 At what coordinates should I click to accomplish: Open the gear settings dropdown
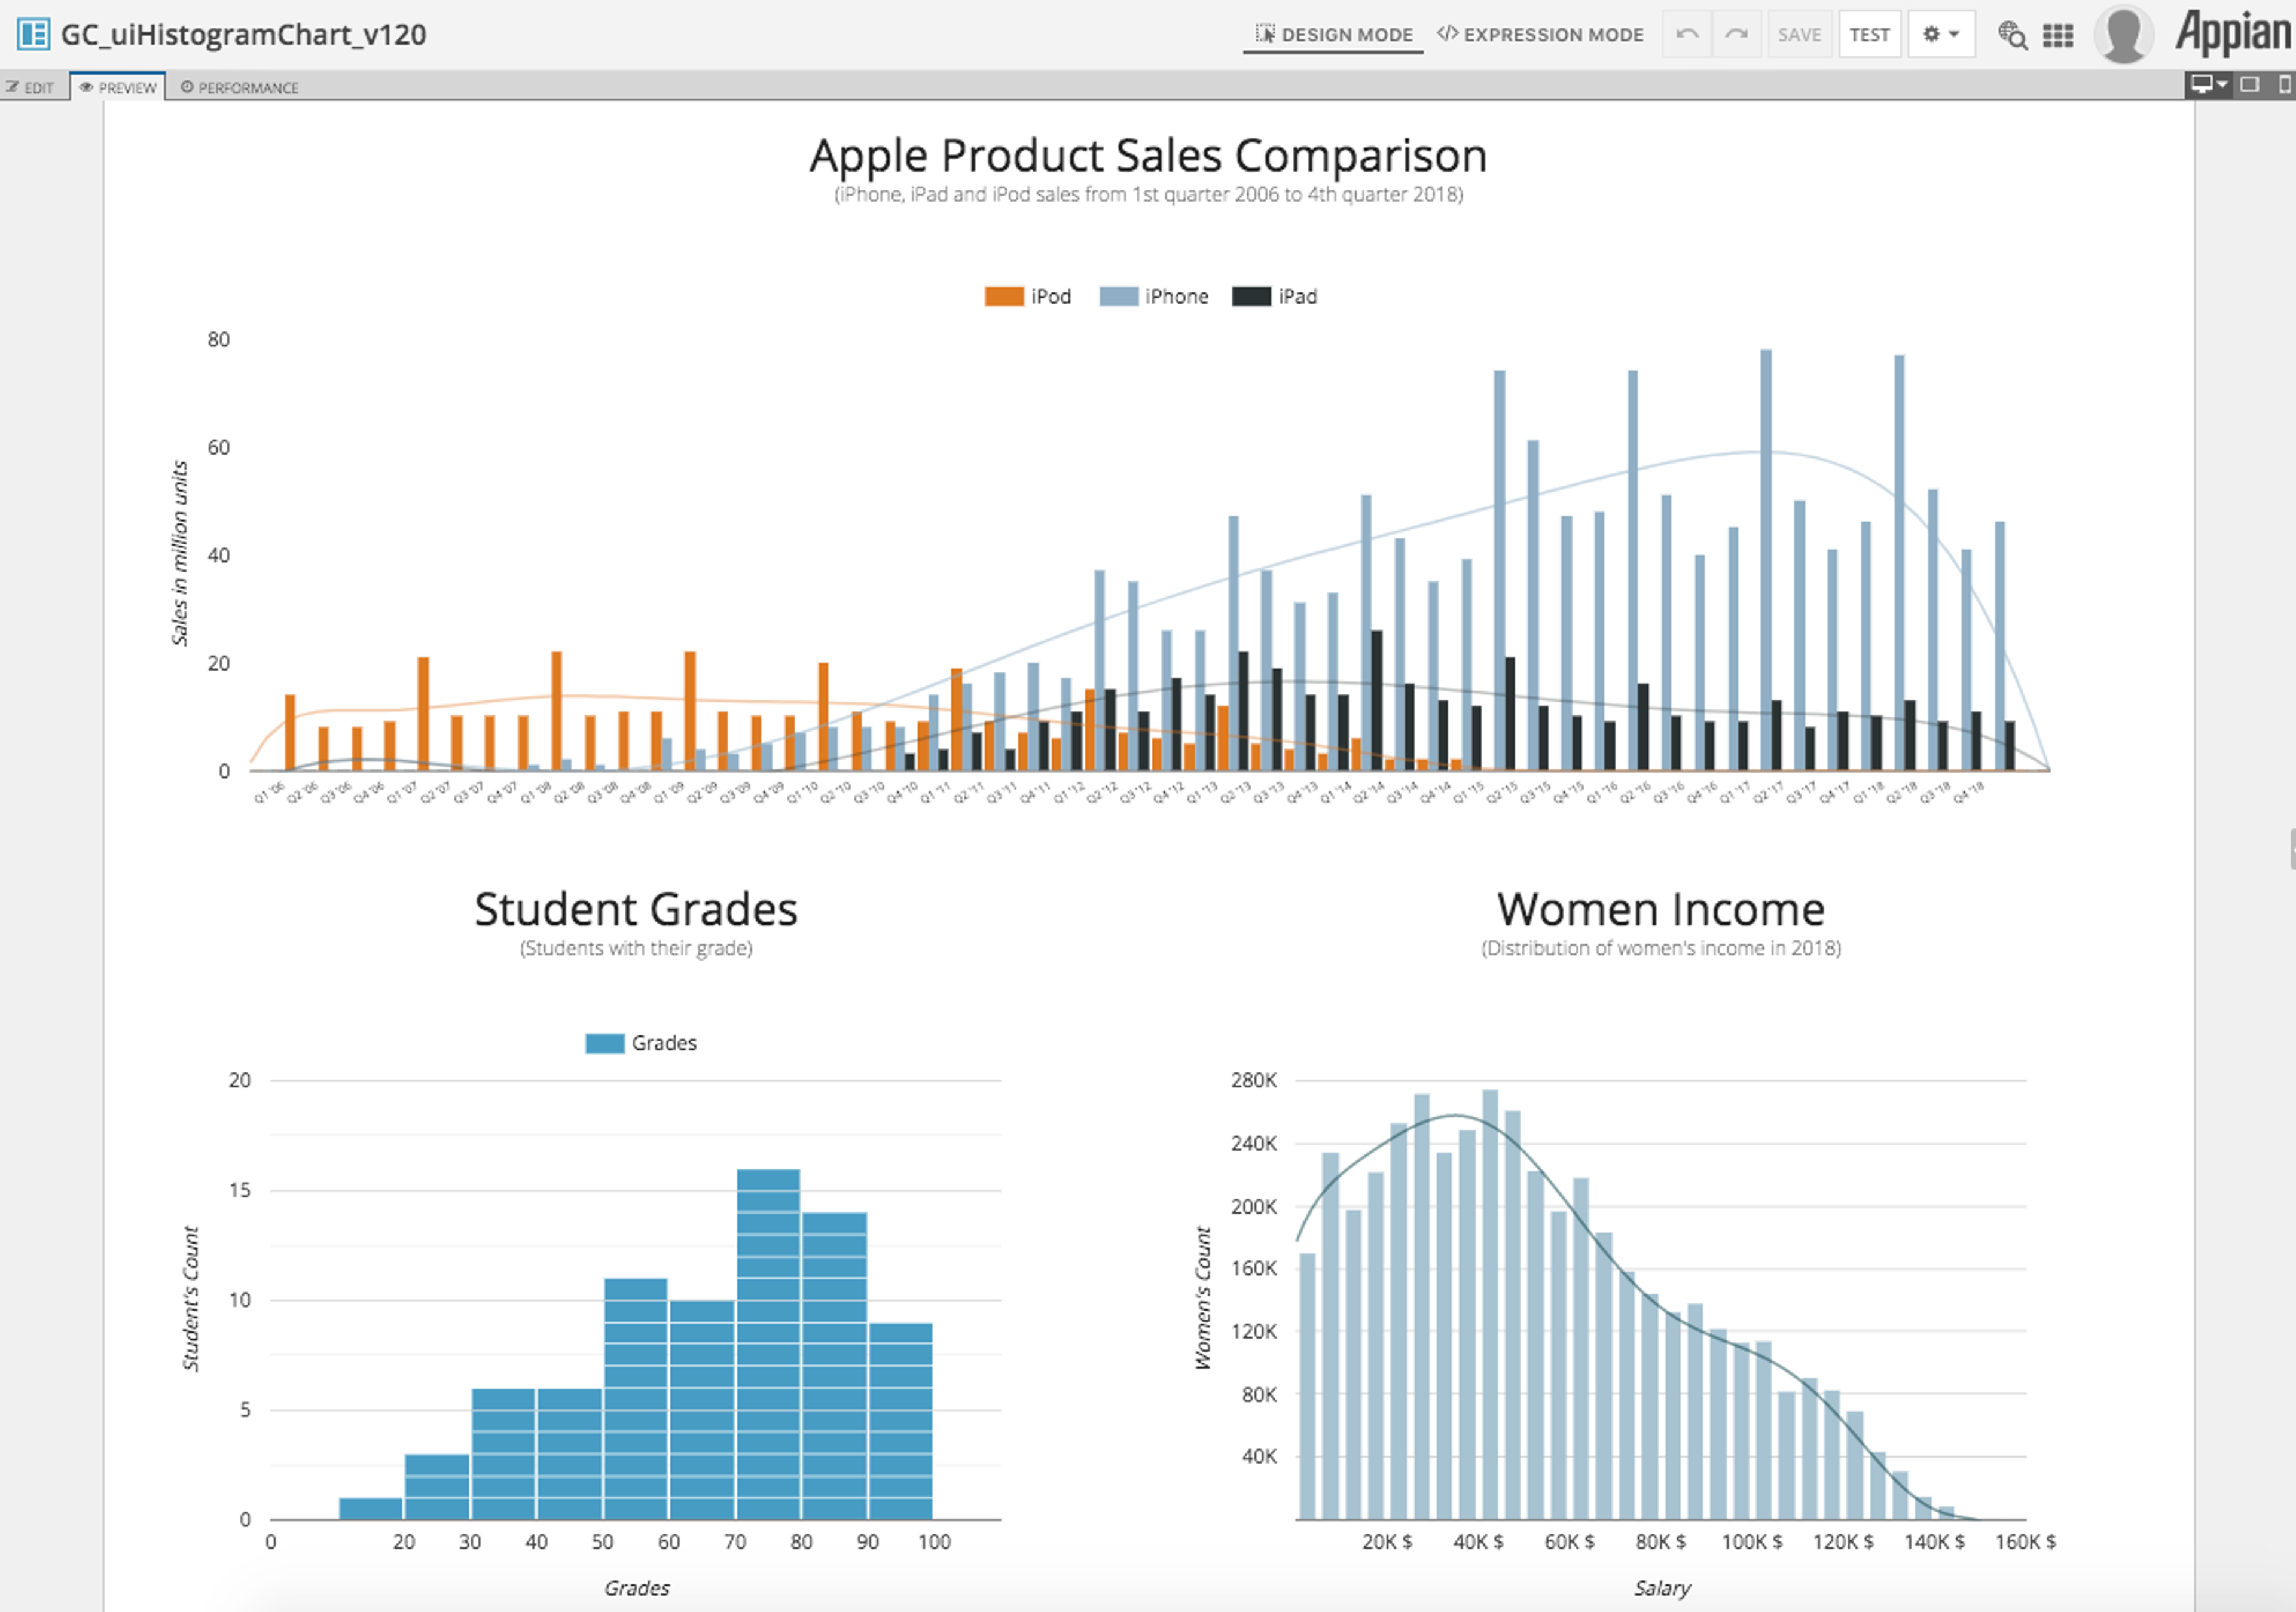coord(1941,35)
